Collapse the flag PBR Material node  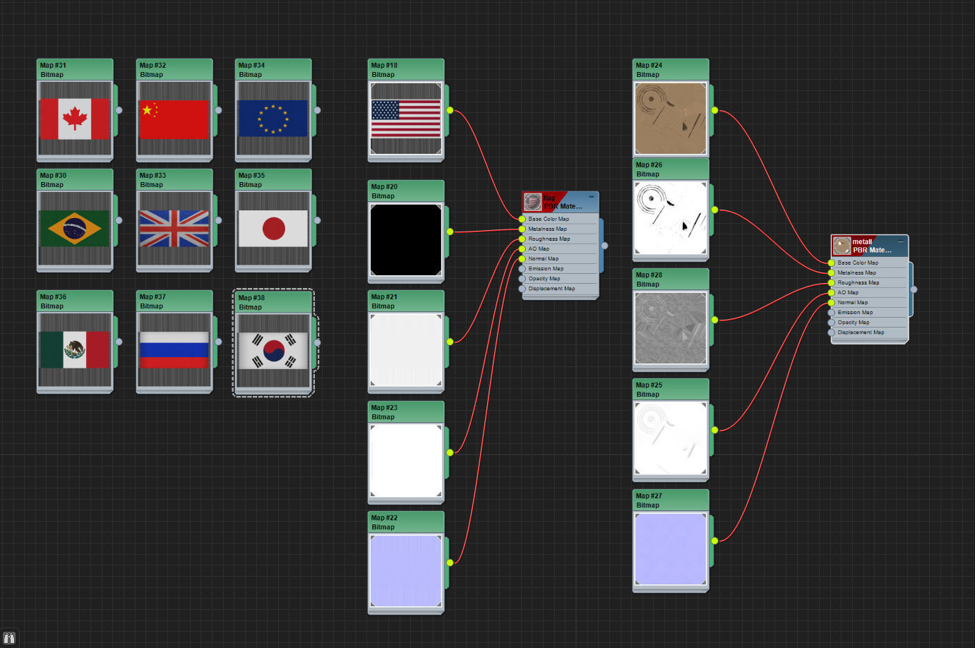(x=592, y=197)
